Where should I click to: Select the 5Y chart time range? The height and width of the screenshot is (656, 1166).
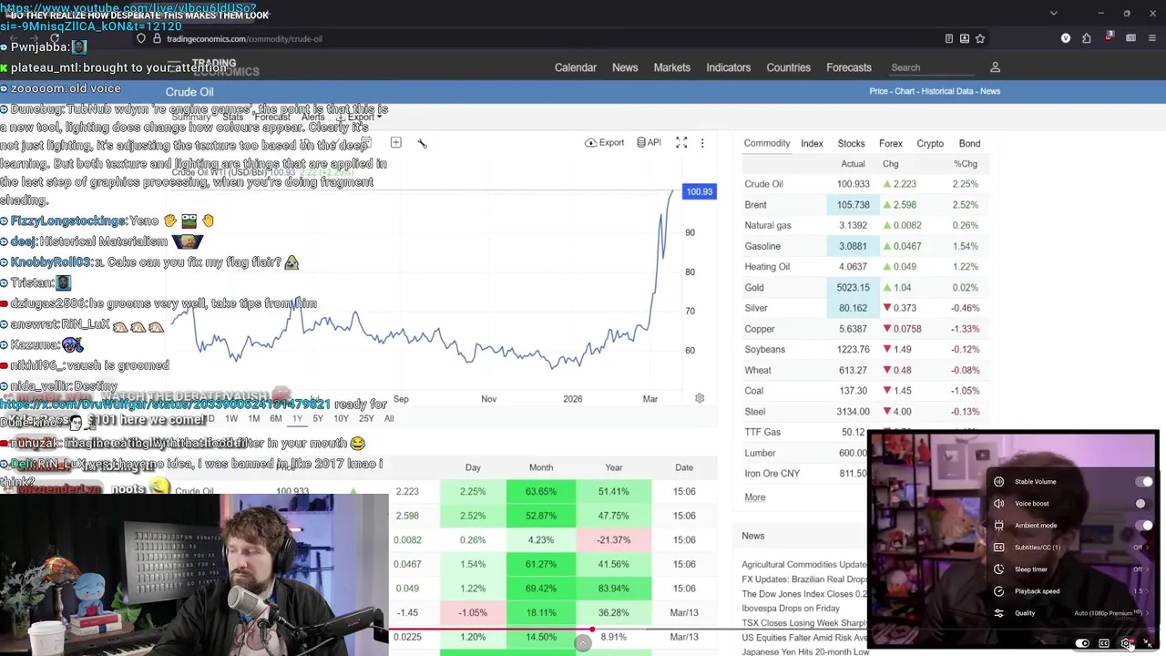click(318, 418)
